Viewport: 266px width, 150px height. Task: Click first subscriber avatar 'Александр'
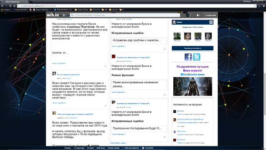[x=177, y=36]
